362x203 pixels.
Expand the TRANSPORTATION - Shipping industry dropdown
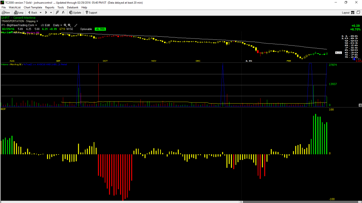coord(20,21)
